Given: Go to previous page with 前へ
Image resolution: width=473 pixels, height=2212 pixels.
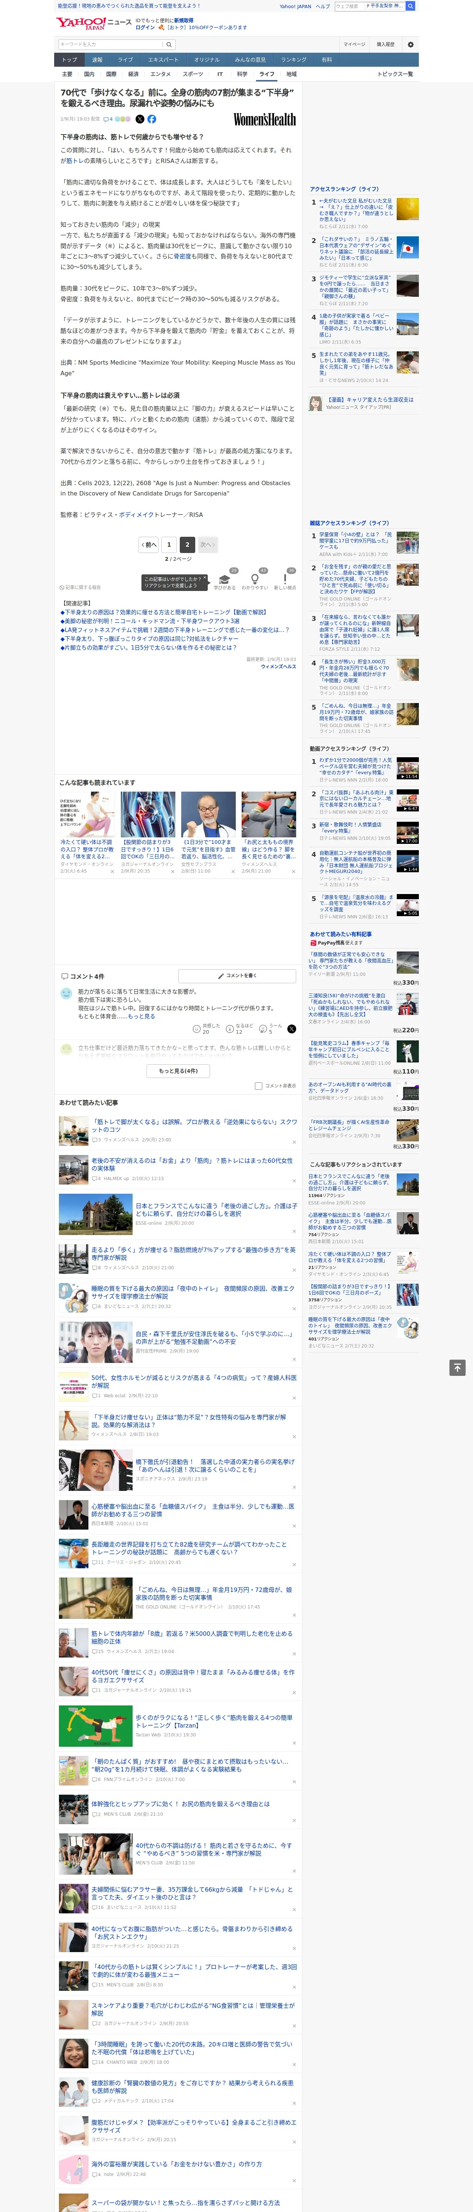Looking at the screenshot, I should (x=148, y=545).
